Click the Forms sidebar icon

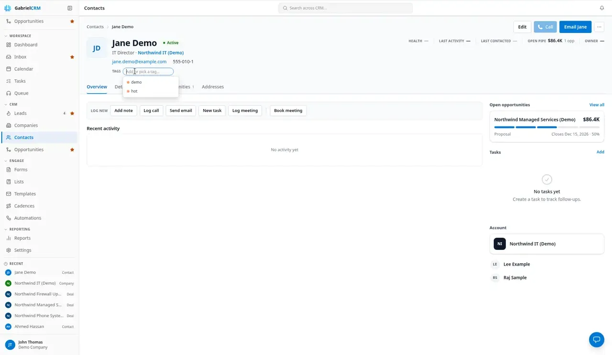pyautogui.click(x=9, y=170)
